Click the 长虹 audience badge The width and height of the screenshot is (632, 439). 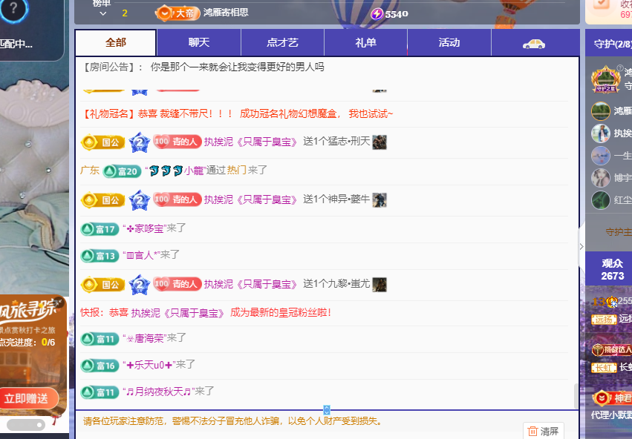tap(604, 368)
